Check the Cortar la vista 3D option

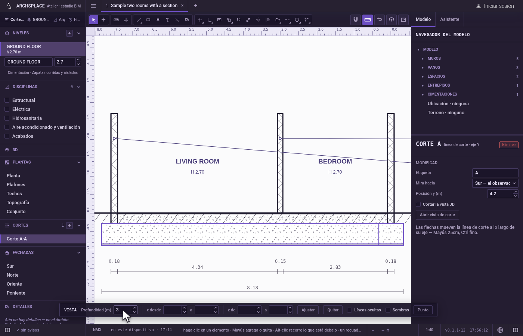coord(418,204)
